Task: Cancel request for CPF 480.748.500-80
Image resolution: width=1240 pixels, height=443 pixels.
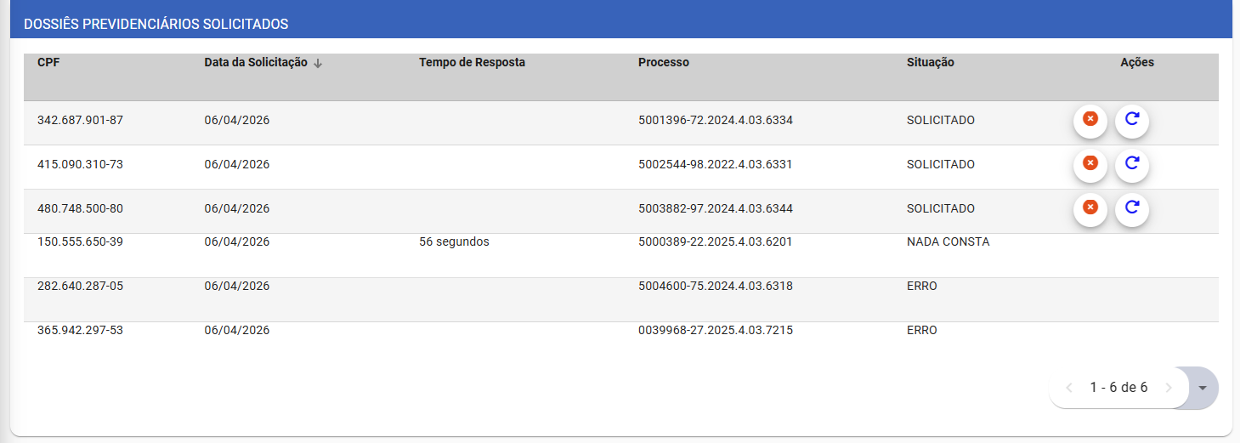Action: click(x=1090, y=209)
